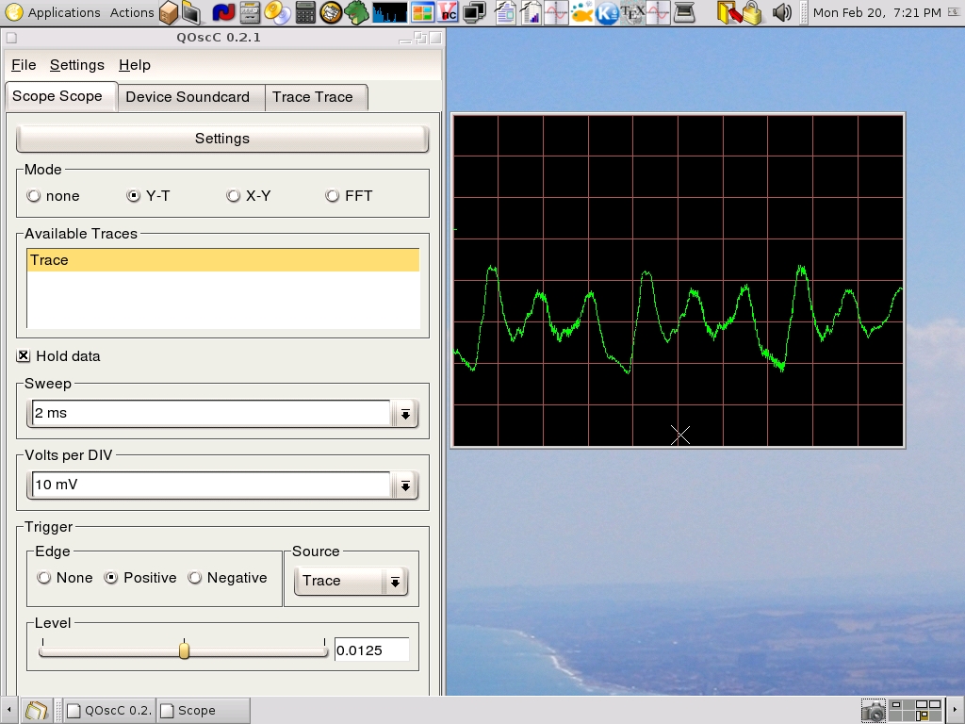965x724 pixels.
Task: Select Trace in the Available Traces list
Action: pyautogui.click(x=222, y=260)
